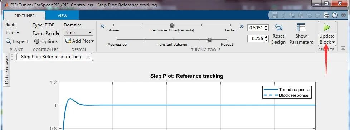Click the 0.5951 response time field
Viewport: 350px width, 130px height.
(256, 28)
